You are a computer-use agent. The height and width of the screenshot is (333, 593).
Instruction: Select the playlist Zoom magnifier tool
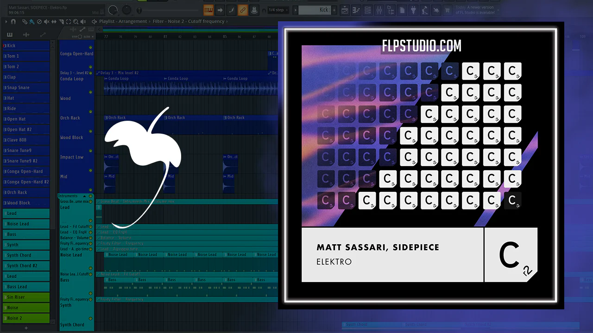click(x=76, y=21)
